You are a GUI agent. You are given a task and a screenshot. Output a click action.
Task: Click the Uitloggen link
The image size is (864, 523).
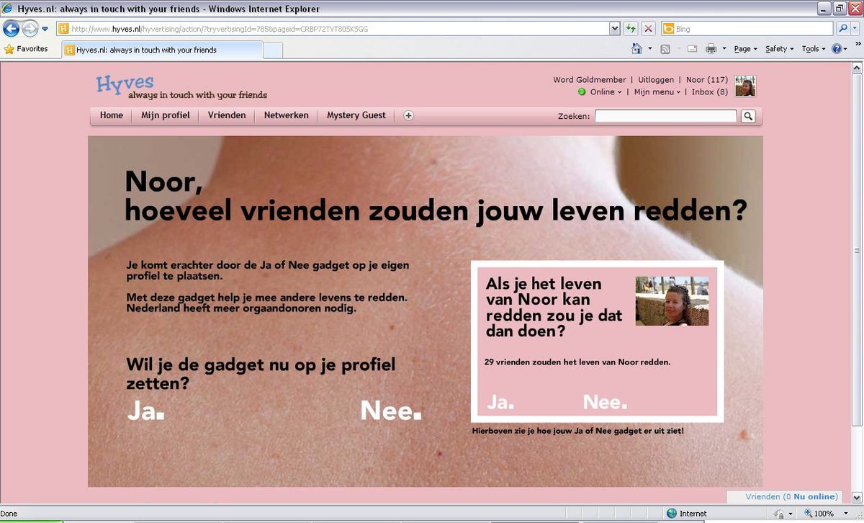coord(656,80)
